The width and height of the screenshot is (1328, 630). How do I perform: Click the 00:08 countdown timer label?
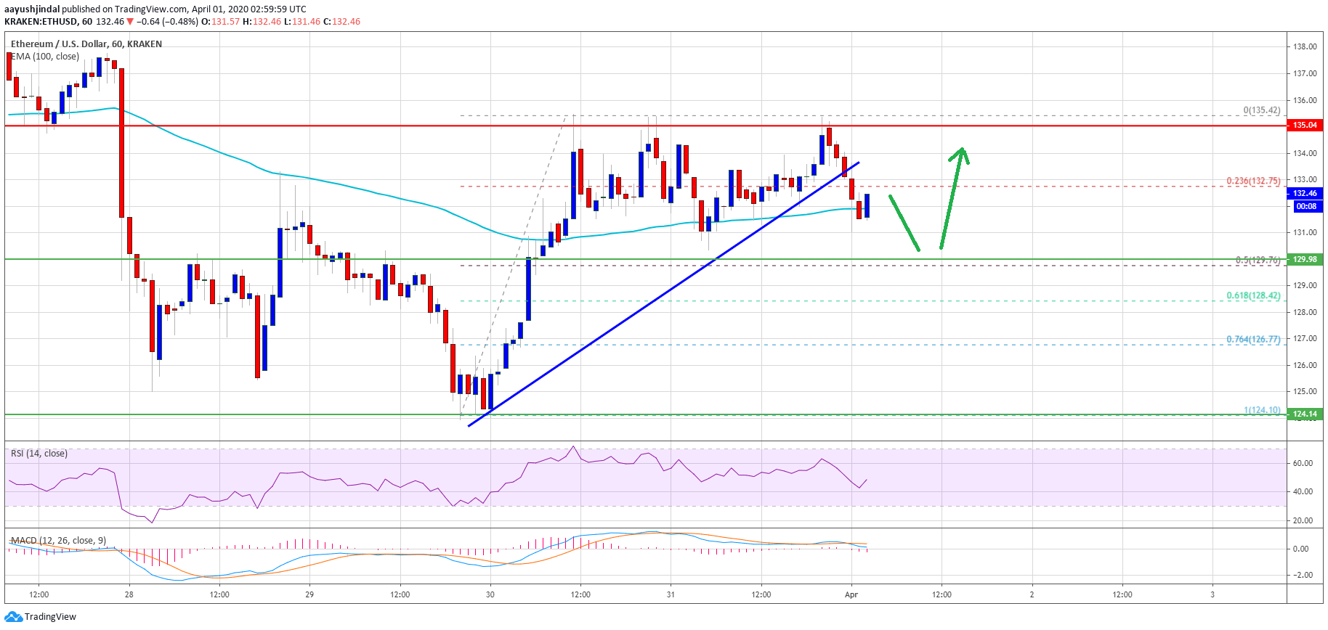(x=1306, y=206)
